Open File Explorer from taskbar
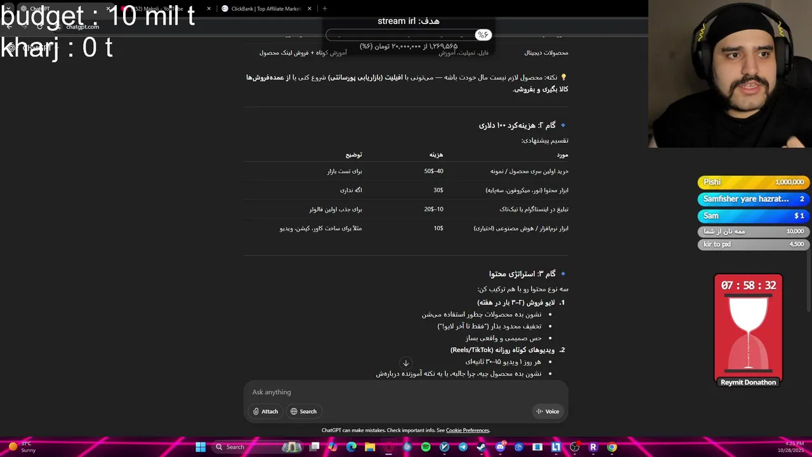This screenshot has height=457, width=812. pos(370,447)
